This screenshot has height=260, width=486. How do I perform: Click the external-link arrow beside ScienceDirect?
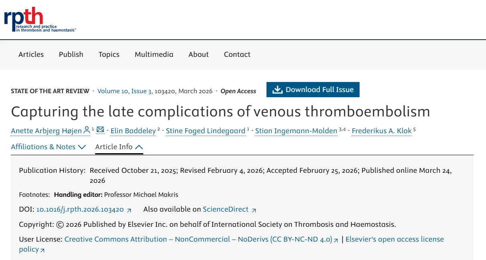click(x=254, y=210)
